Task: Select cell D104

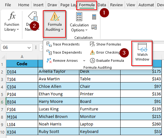Action: tap(22, 72)
